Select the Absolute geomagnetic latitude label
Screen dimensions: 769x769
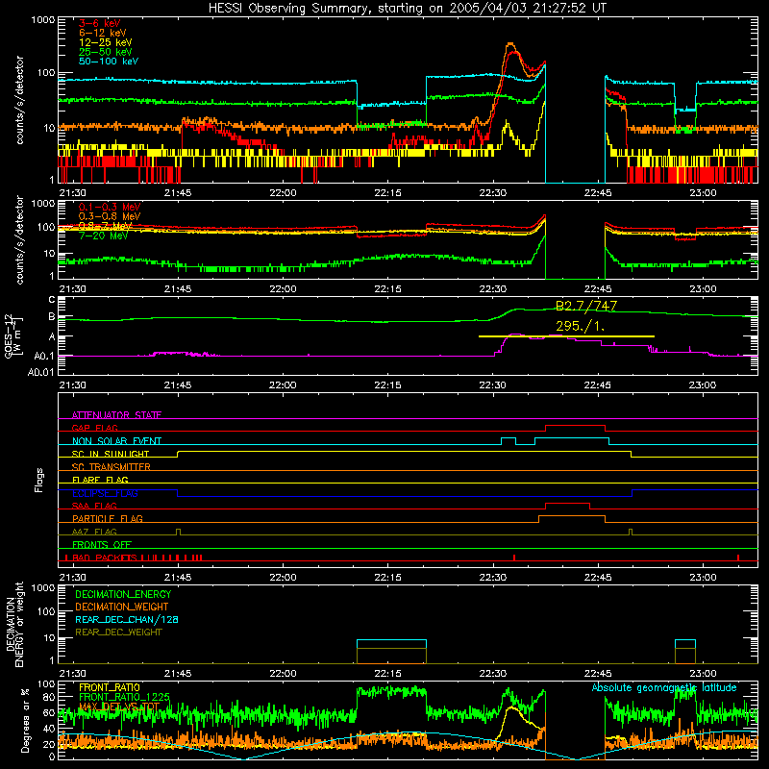click(x=664, y=687)
